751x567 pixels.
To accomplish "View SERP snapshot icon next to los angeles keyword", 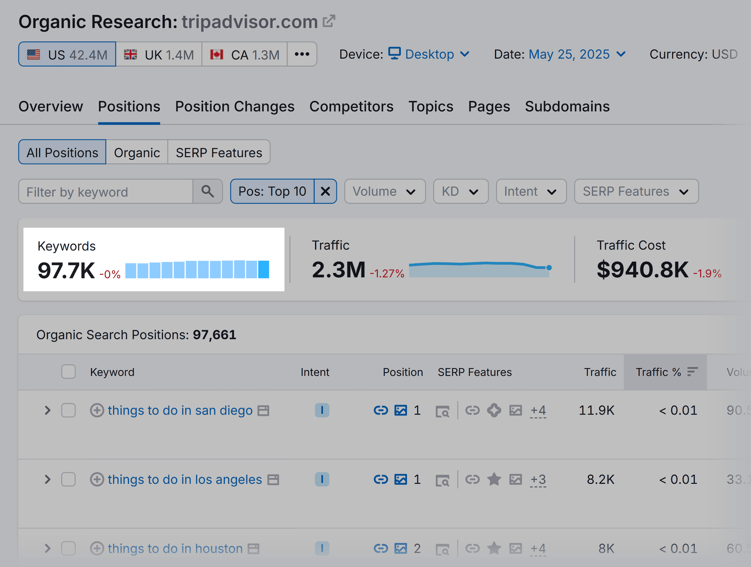I will [273, 480].
